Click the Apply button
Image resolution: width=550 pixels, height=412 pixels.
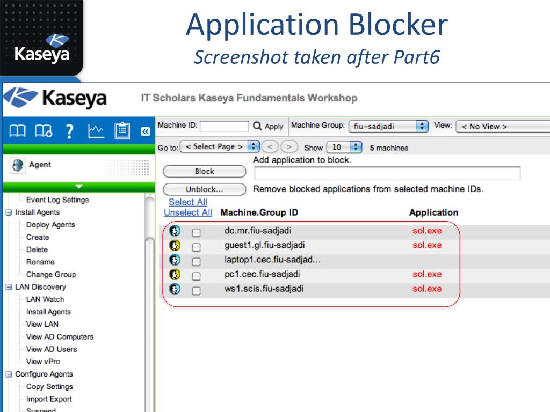point(273,127)
